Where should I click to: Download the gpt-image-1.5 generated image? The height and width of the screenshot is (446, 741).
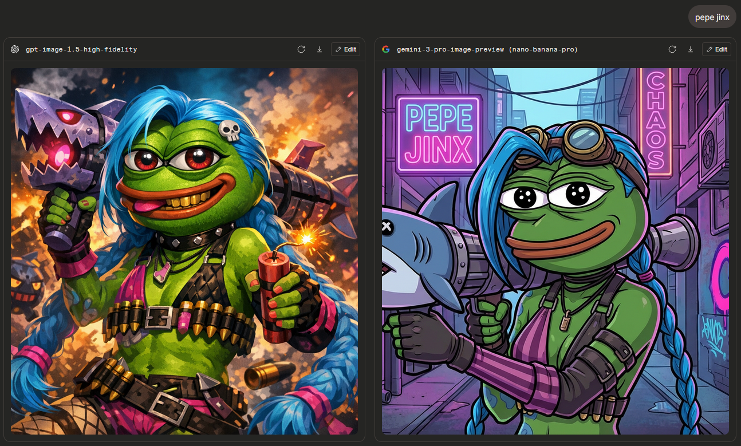click(320, 49)
